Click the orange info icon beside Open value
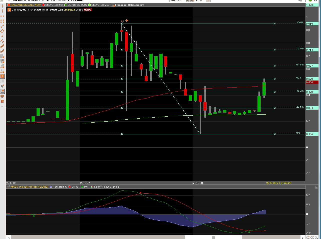321x239 pixels. (x=9, y=10)
